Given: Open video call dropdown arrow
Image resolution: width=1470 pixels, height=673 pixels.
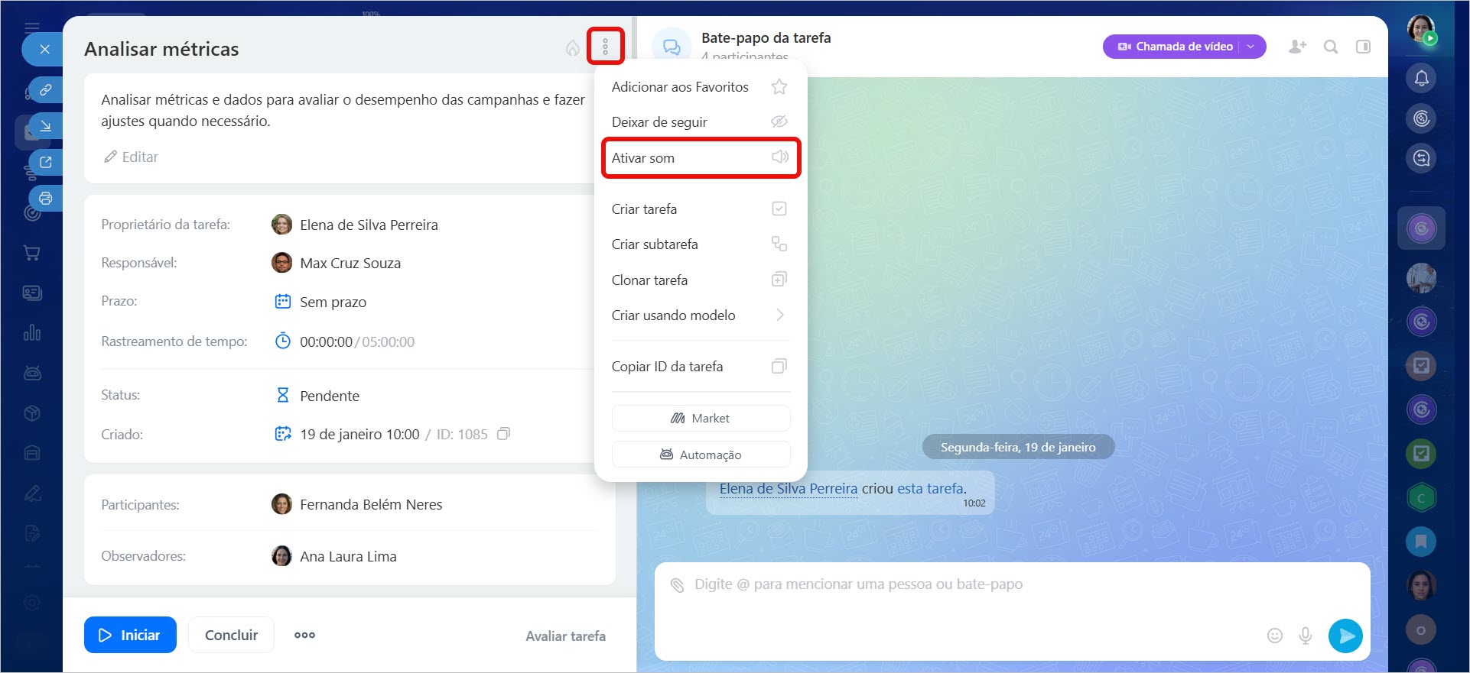Looking at the screenshot, I should 1251,47.
